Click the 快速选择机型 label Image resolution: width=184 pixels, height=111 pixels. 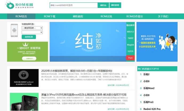(x=28, y=24)
